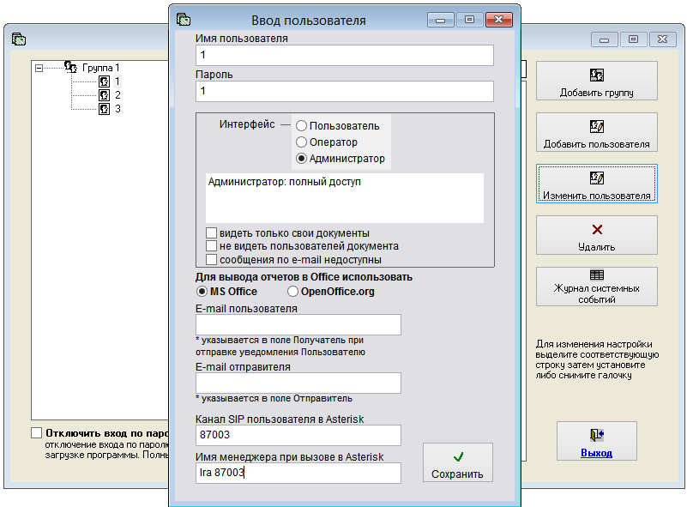Screen dimensions: 687x507
Task: Click the Добавить пользователя button label
Action: point(596,144)
